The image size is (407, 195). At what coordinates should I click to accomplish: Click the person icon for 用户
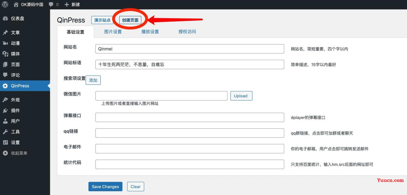pyautogui.click(x=5, y=121)
